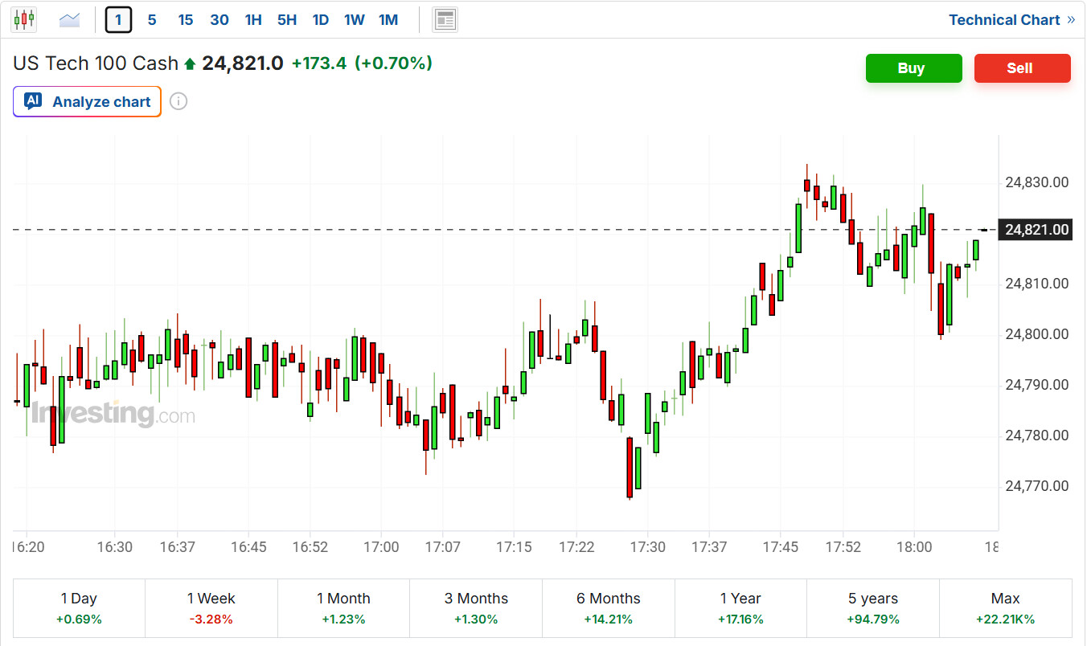Click the AI Analyze chart button
This screenshot has width=1087, height=646.
click(88, 102)
